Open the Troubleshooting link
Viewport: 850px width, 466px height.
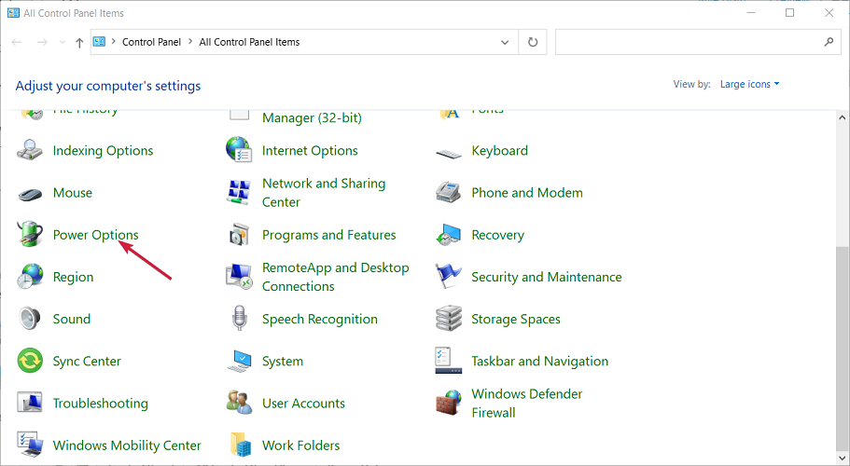[100, 404]
